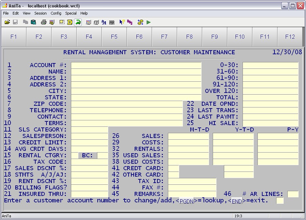Click the yellow scroll history icon
Image resolution: width=306 pixels, height=220 pixels.
pos(70,22)
